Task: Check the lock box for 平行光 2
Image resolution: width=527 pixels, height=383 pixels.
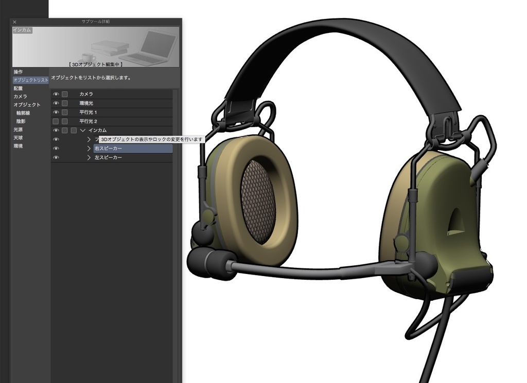Action: 64,121
